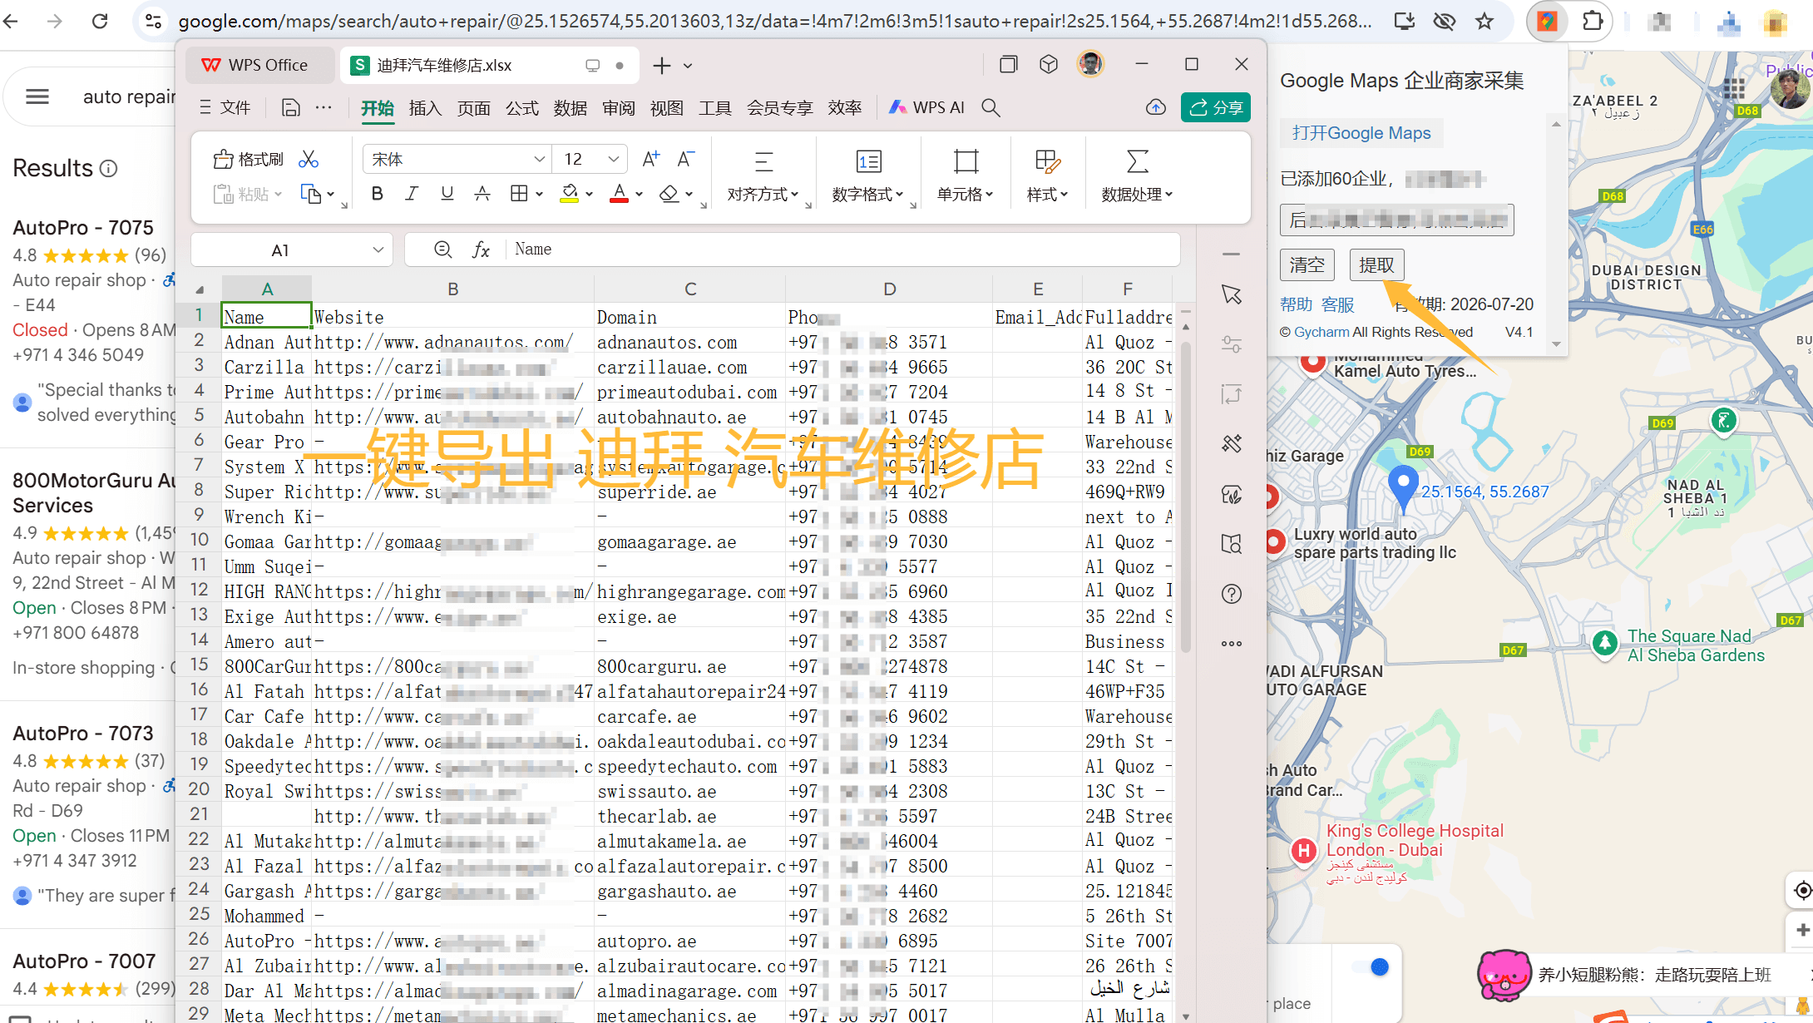Screen dimensions: 1813x1023
Task: Open the Google Maps hamburger menu
Action: pos(37,97)
